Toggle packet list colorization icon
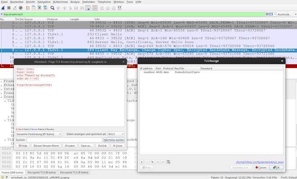This screenshot has height=179, width=297. pos(95,8)
